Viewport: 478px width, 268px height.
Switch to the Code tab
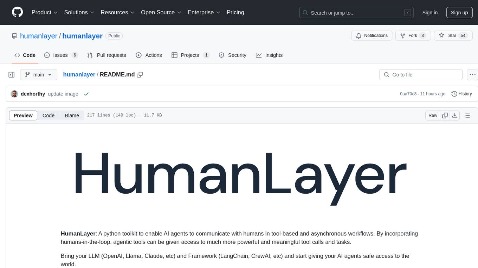[25, 55]
